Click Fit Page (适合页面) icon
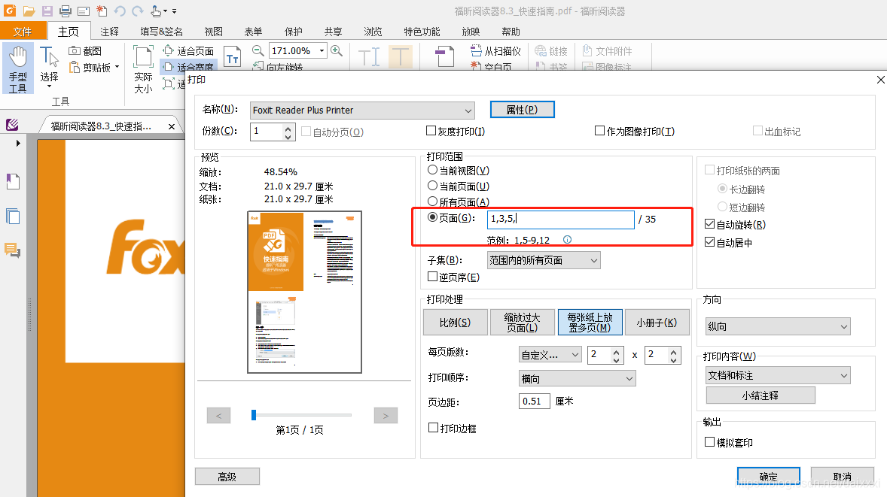The width and height of the screenshot is (887, 497). 168,51
